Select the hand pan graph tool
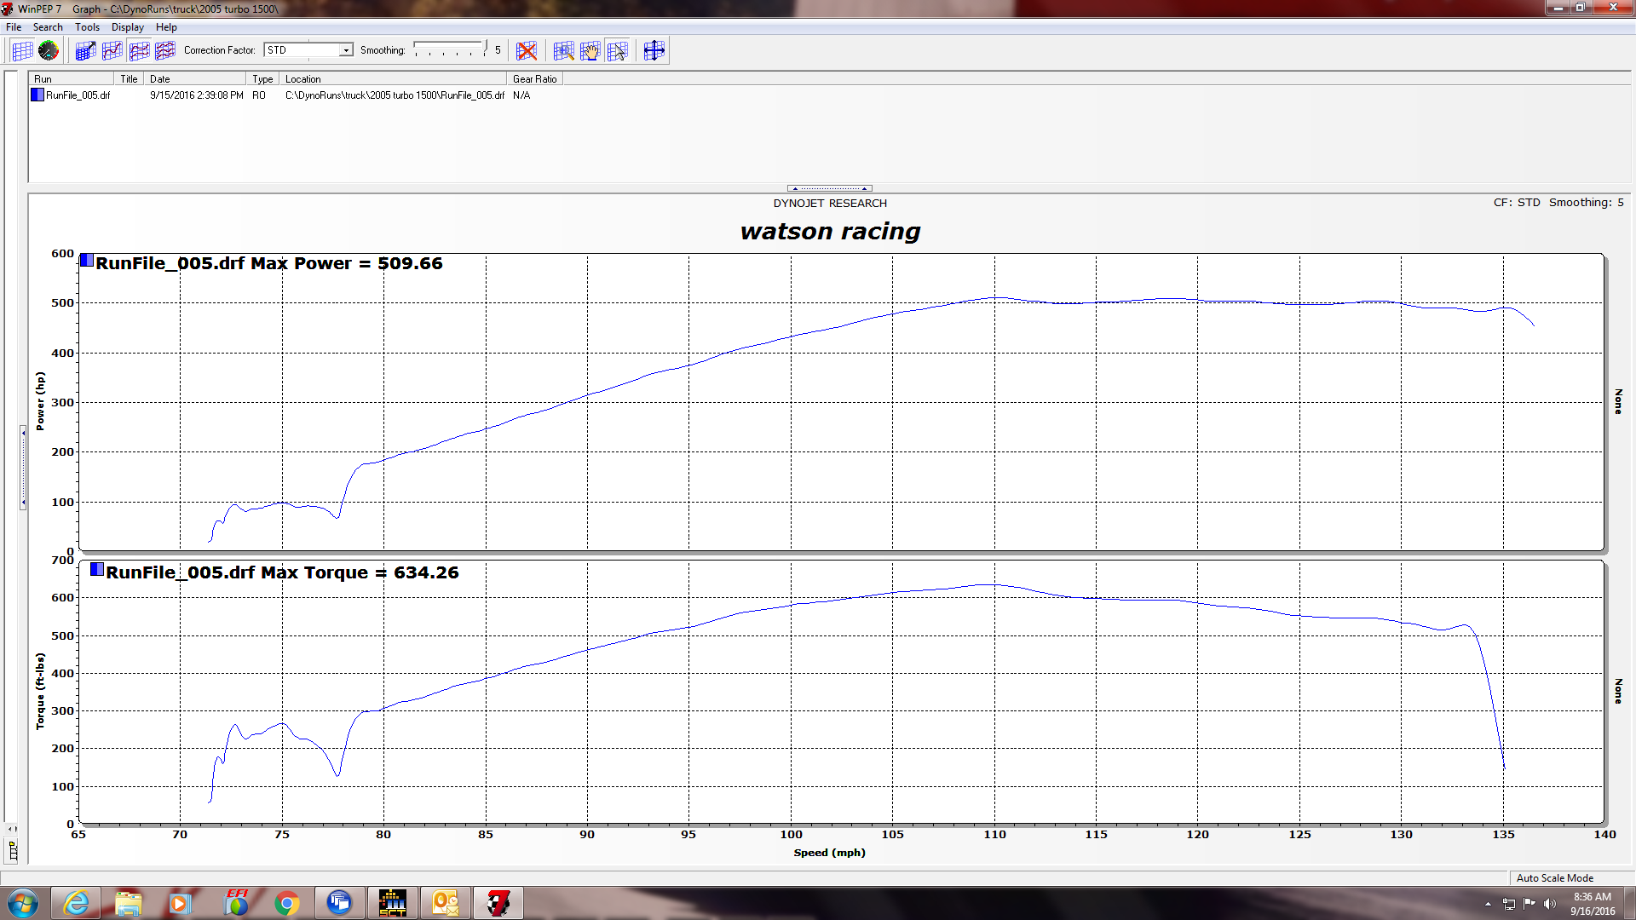Screen dimensions: 1636x920 pyautogui.click(x=590, y=51)
